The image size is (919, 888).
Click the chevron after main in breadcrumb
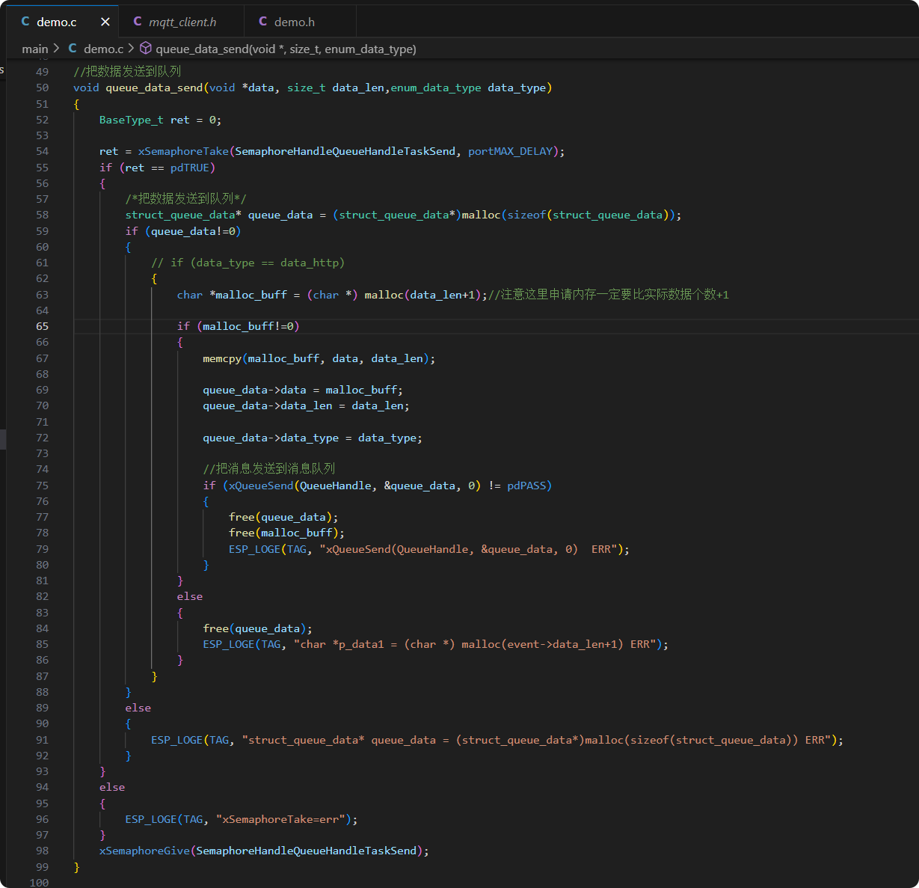56,49
